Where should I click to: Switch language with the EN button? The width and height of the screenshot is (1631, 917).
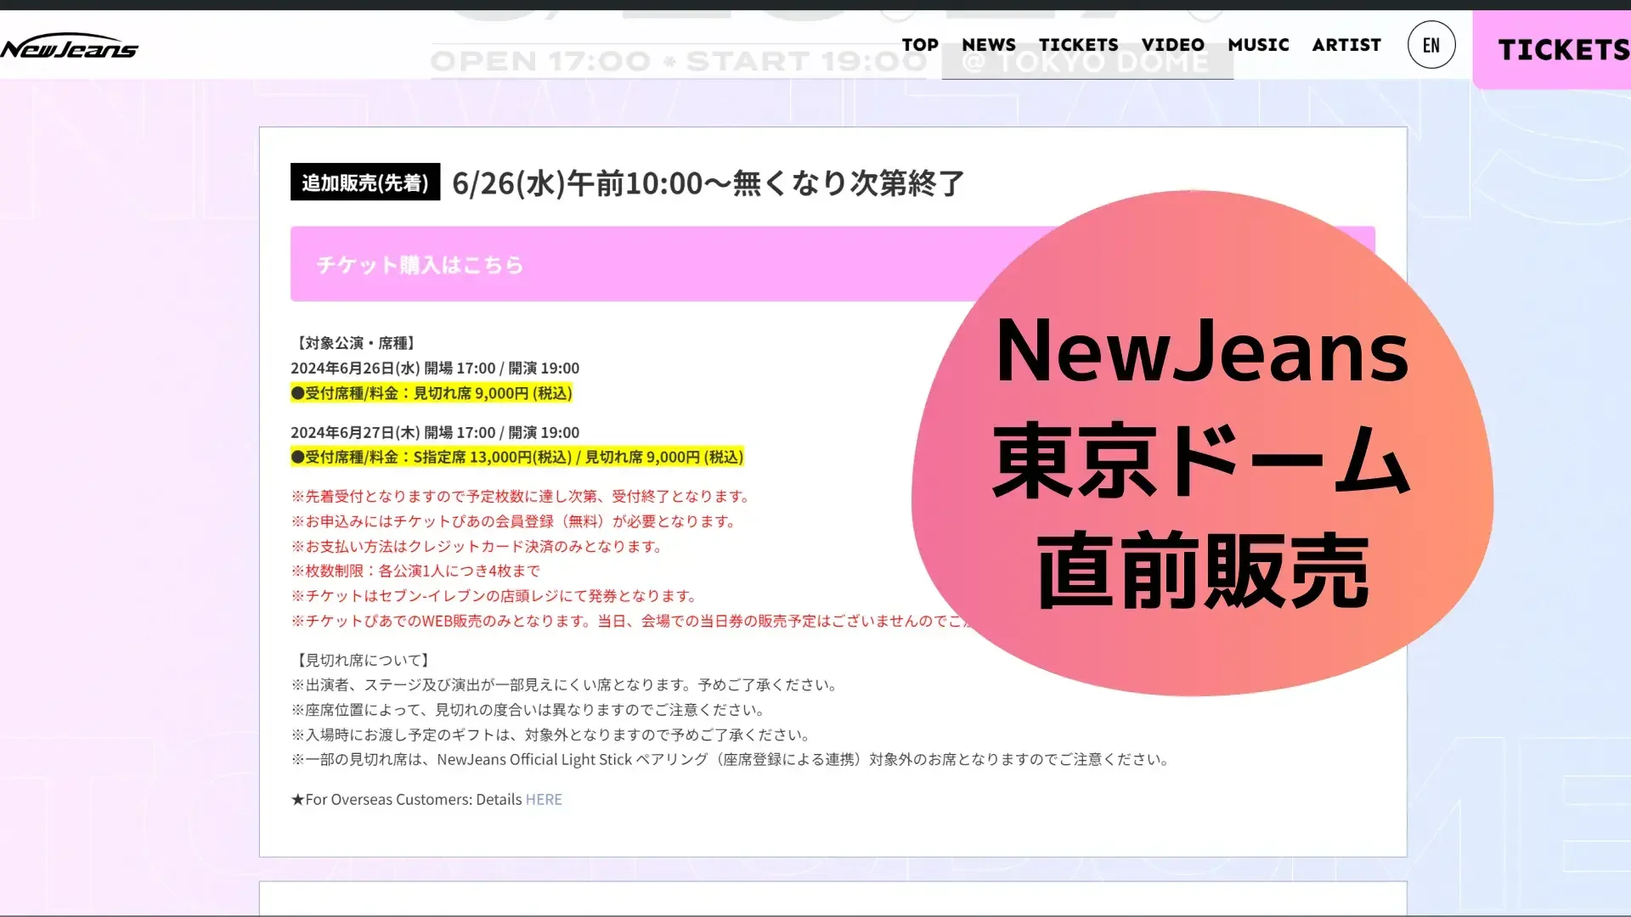[x=1431, y=45]
